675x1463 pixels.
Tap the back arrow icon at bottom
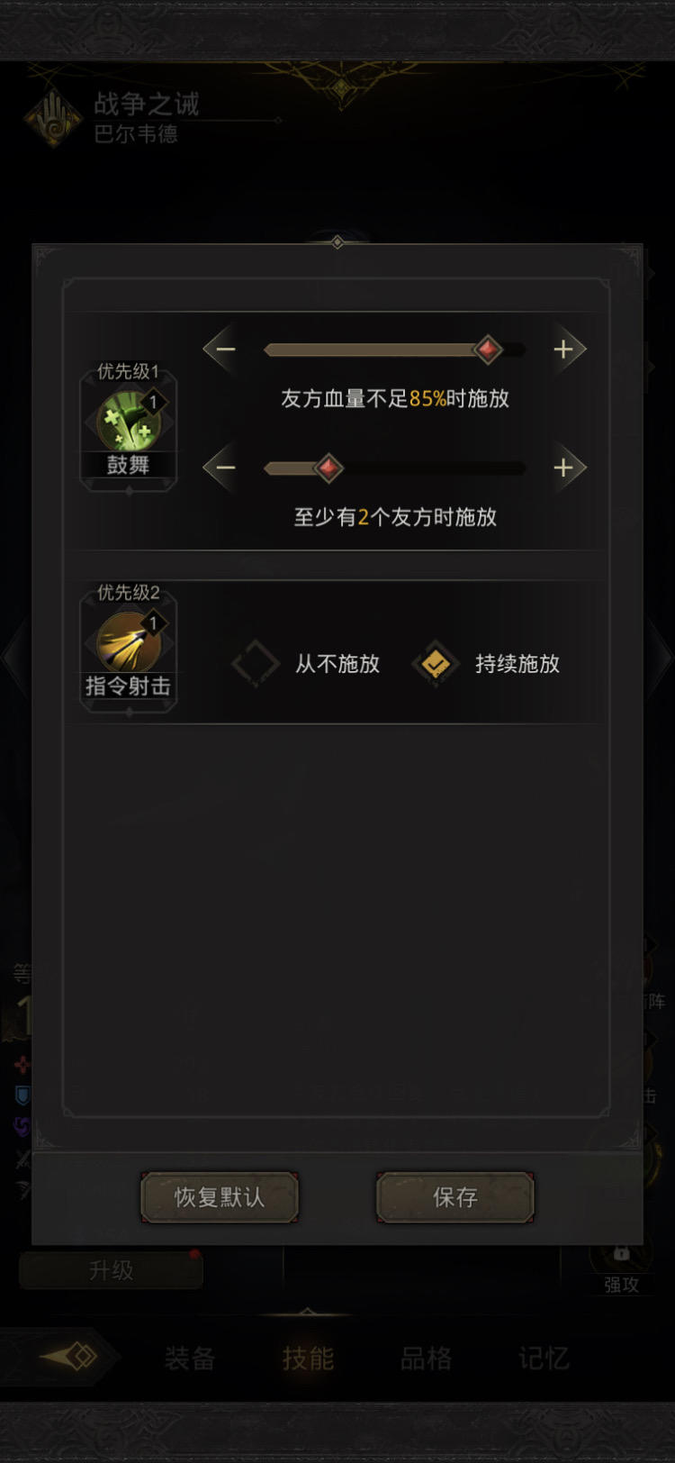click(70, 1356)
